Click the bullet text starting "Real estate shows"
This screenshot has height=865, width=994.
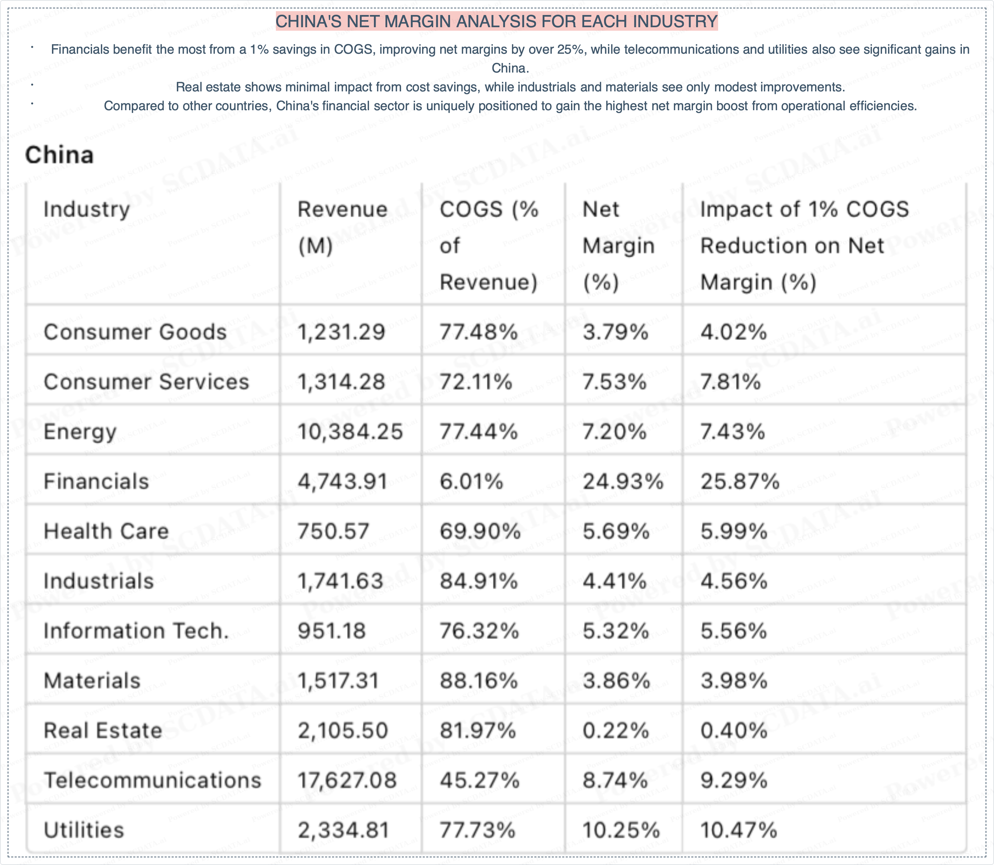pos(510,87)
